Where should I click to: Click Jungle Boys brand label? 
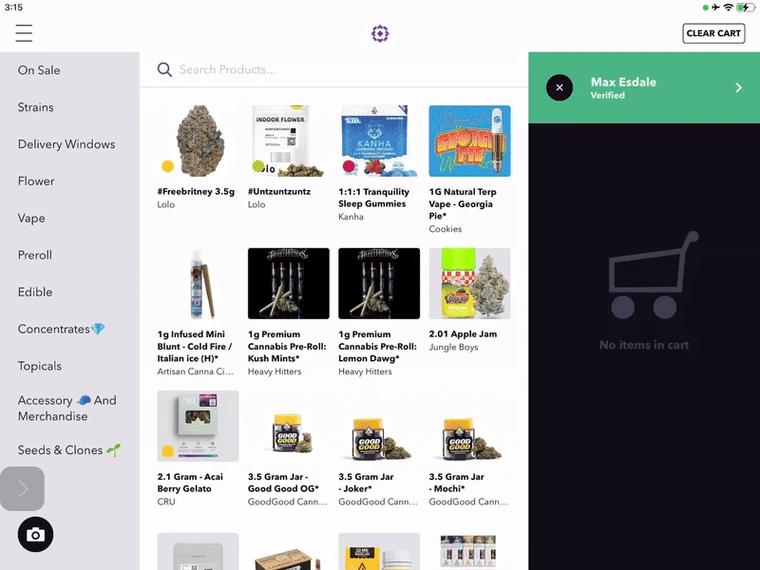pyautogui.click(x=453, y=347)
